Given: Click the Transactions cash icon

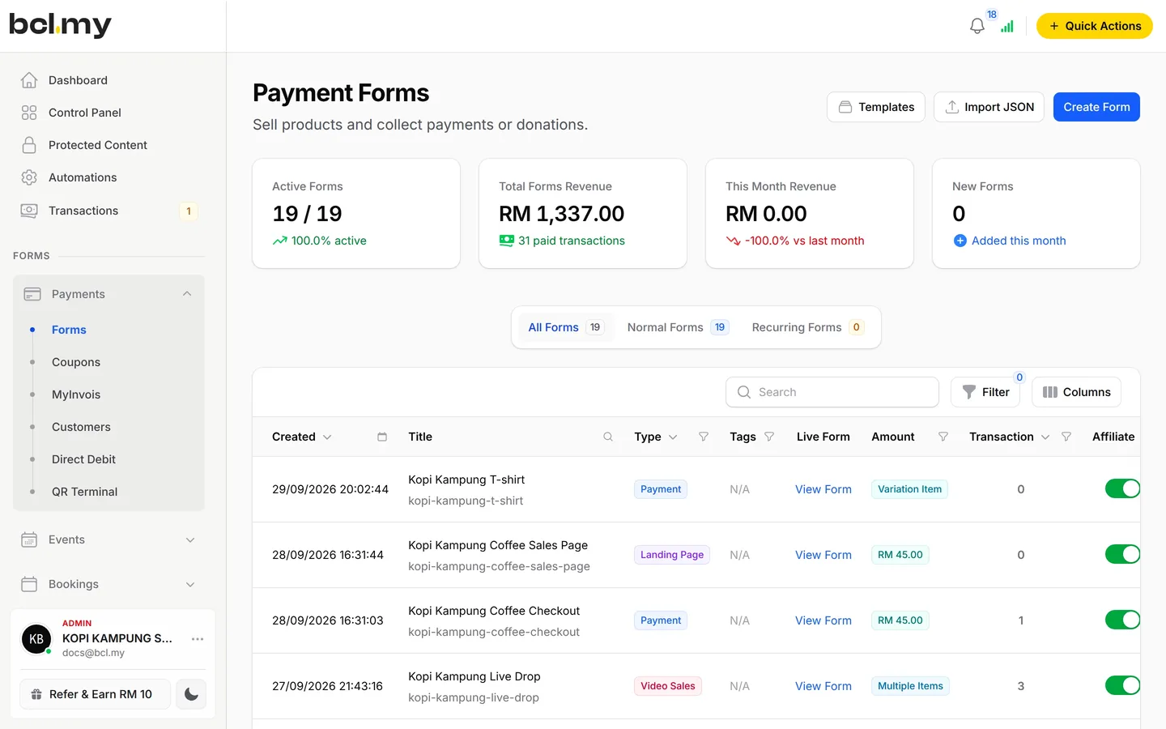Looking at the screenshot, I should click(29, 211).
